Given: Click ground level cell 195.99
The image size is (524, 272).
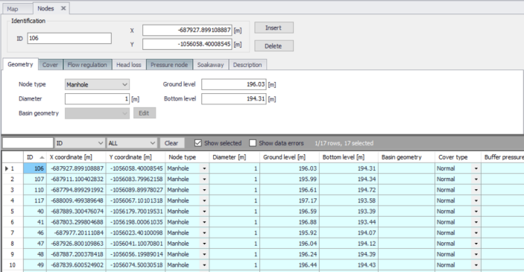Looking at the screenshot, I should [x=289, y=179].
